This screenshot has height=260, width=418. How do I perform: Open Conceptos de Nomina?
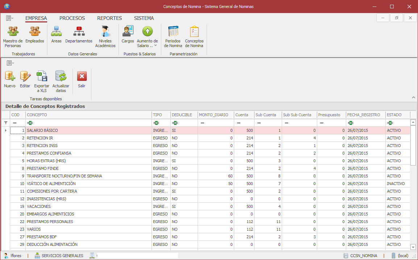coord(194,37)
